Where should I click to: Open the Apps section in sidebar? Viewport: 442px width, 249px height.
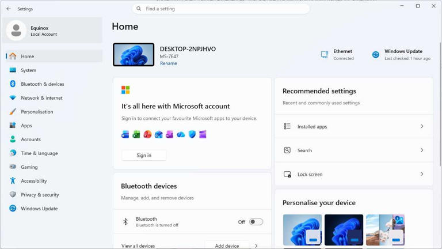pos(54,125)
